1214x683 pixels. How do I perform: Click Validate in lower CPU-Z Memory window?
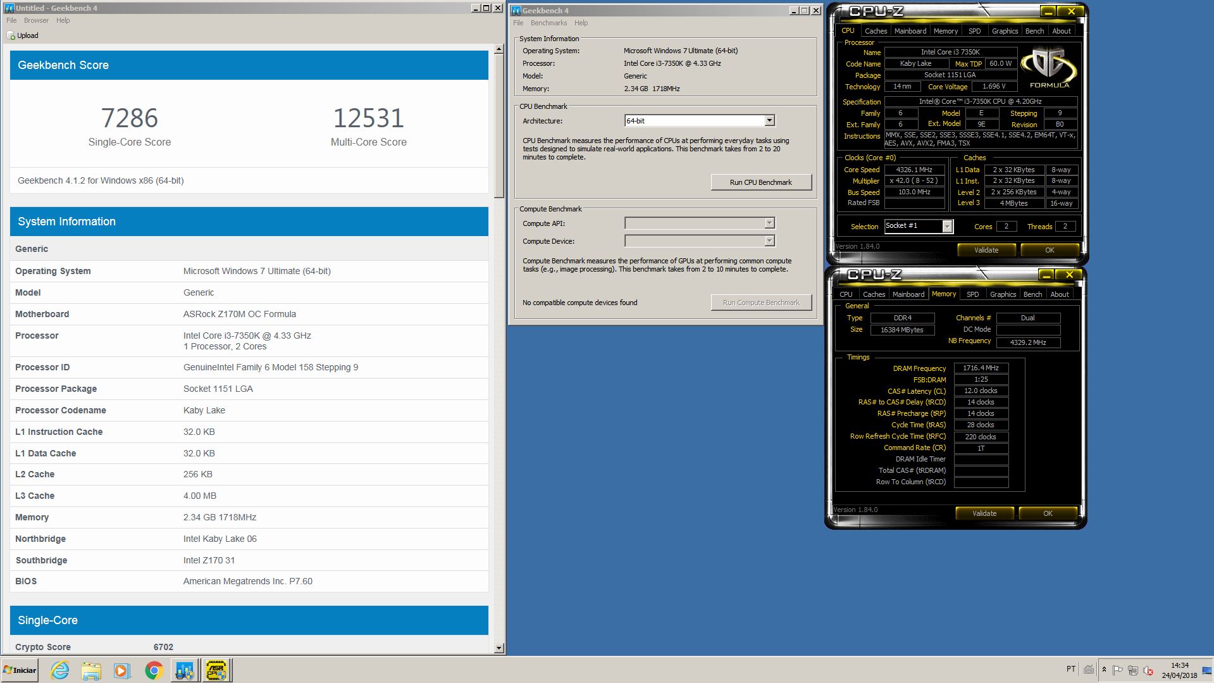click(984, 513)
